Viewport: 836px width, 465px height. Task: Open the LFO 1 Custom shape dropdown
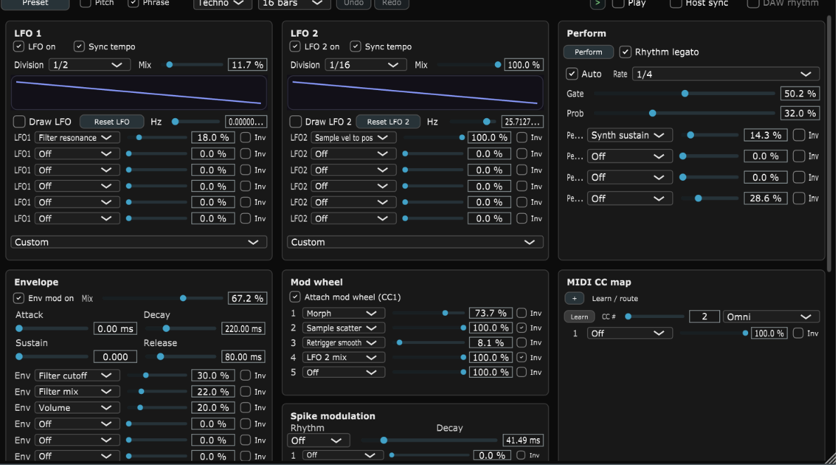tap(139, 242)
